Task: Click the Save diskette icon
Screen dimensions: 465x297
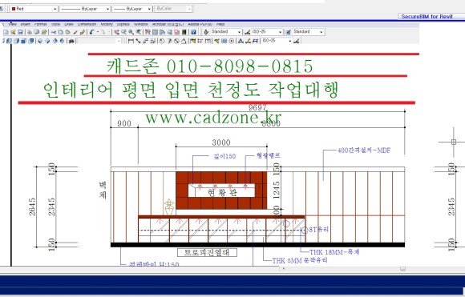Action: click(x=20, y=32)
